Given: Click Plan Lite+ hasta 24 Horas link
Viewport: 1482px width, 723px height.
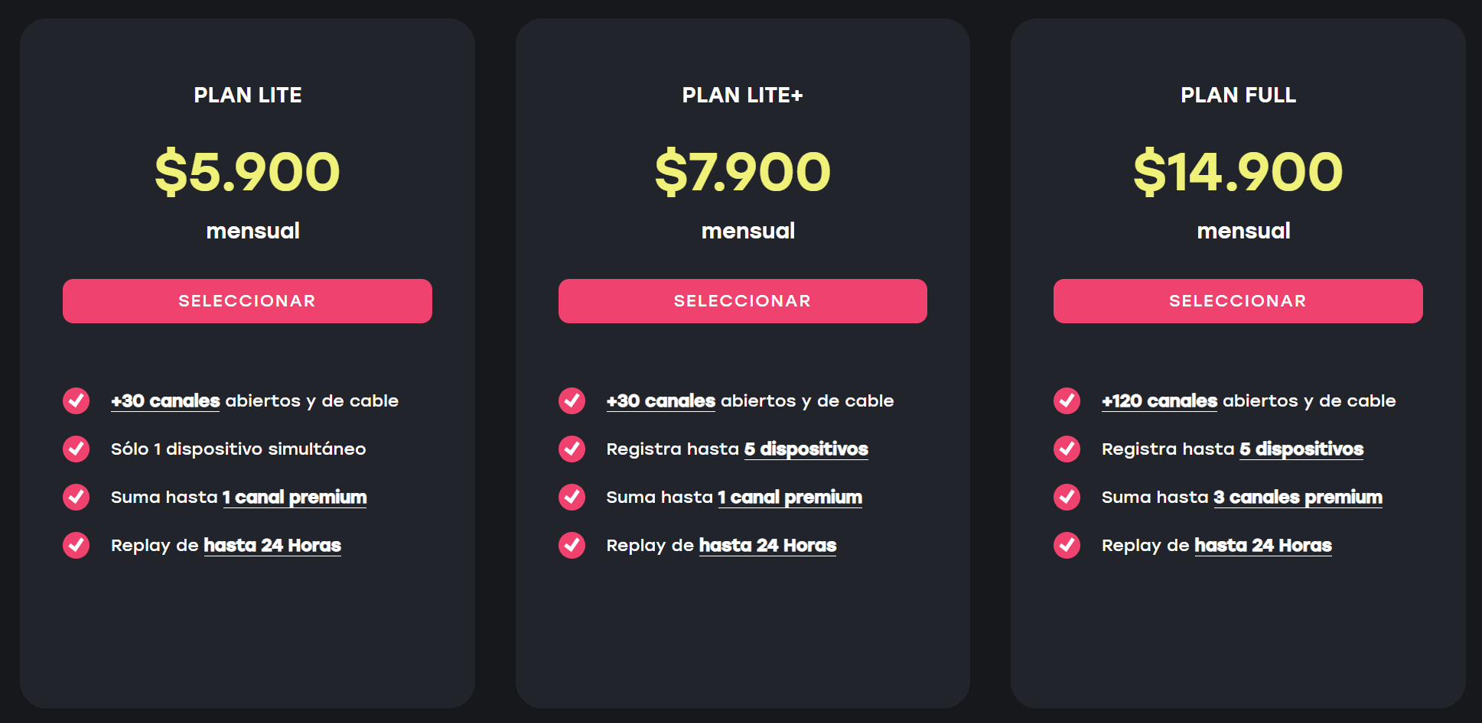Looking at the screenshot, I should pos(767,546).
